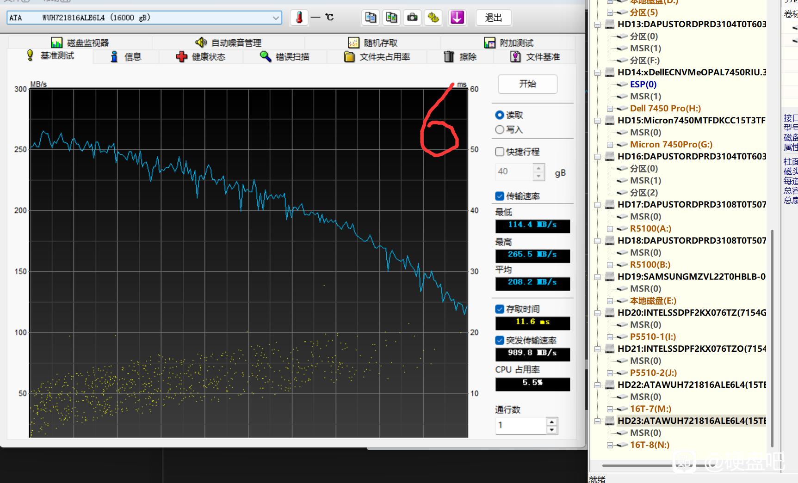Save screenshot with camera icon
Viewport: 798px width, 483px height.
[x=412, y=18]
